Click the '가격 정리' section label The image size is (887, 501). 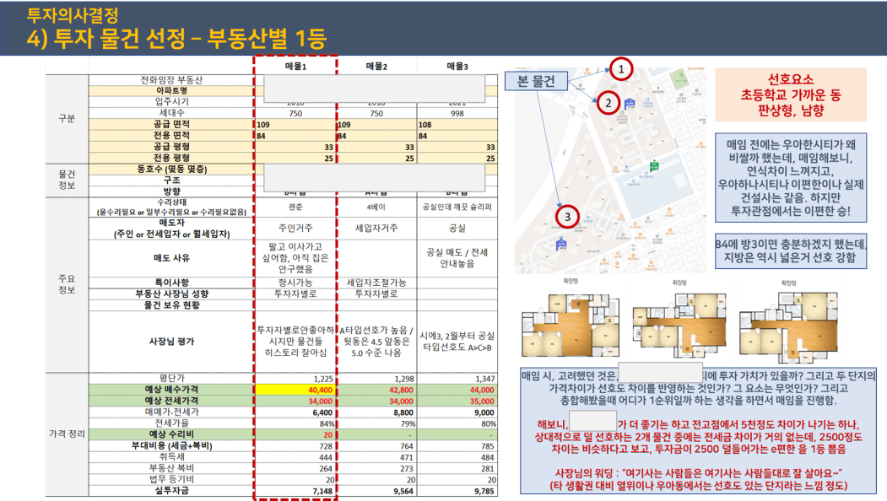click(67, 435)
